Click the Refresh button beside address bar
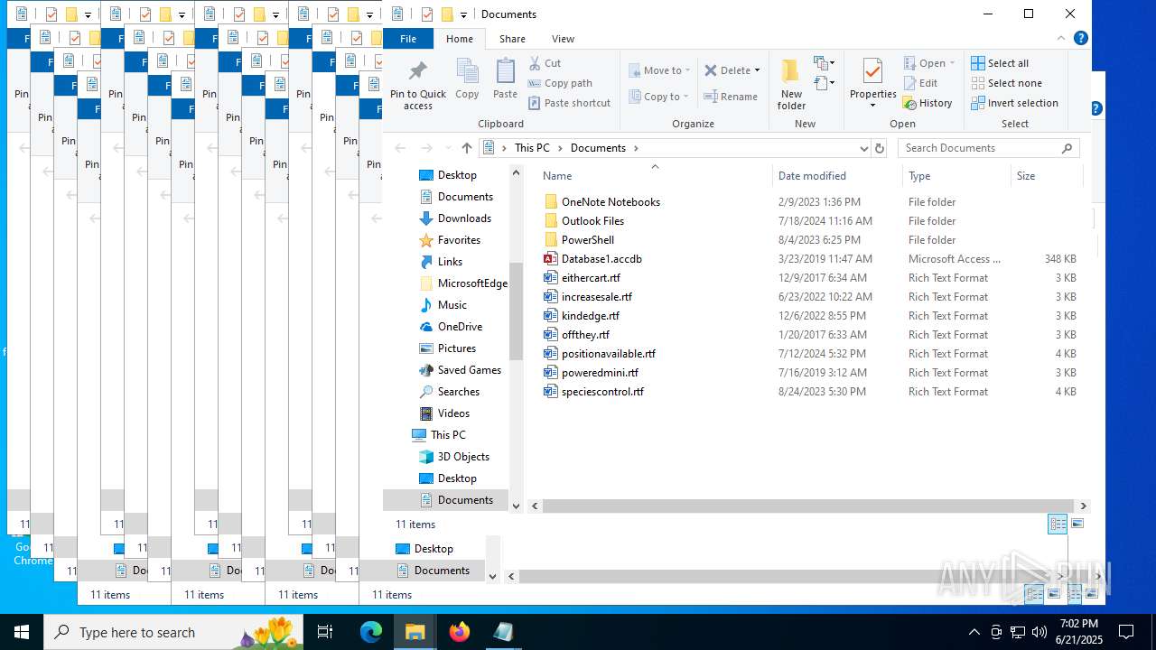 880,148
